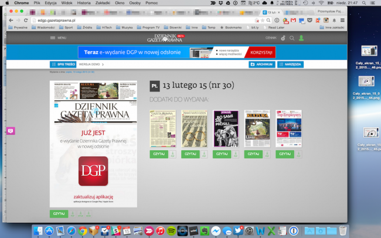
Task: Click CZYTAJ under the Kultura supplement
Action: [x=253, y=154]
